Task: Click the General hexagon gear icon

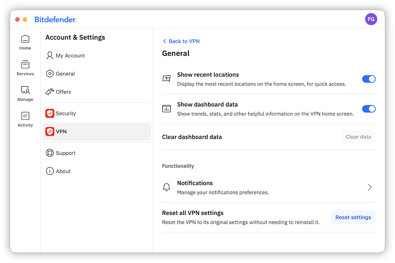Action: (50, 73)
